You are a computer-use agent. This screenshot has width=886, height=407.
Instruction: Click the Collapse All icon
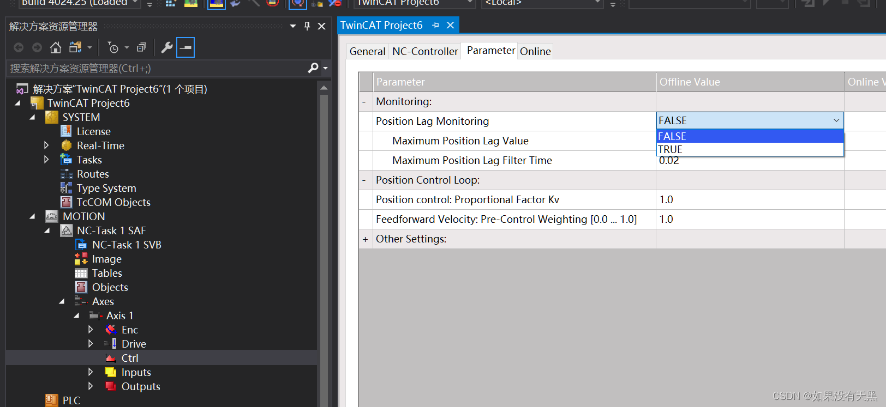(142, 47)
